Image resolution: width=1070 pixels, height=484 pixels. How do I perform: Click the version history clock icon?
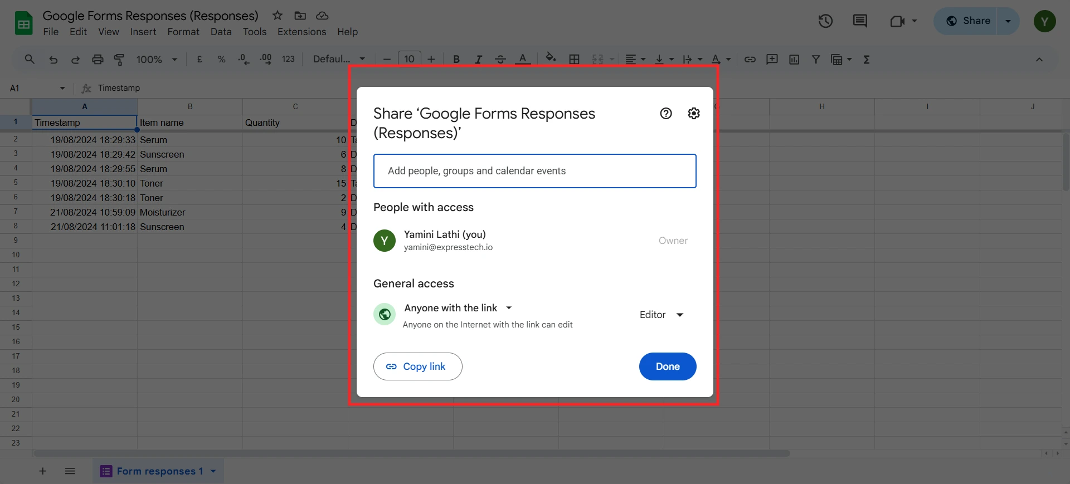pyautogui.click(x=825, y=21)
